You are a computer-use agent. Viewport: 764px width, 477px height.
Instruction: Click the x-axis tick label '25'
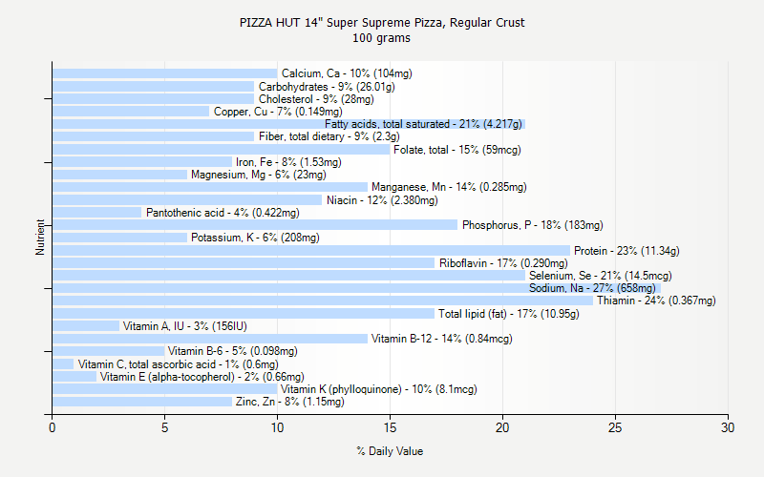click(x=615, y=427)
